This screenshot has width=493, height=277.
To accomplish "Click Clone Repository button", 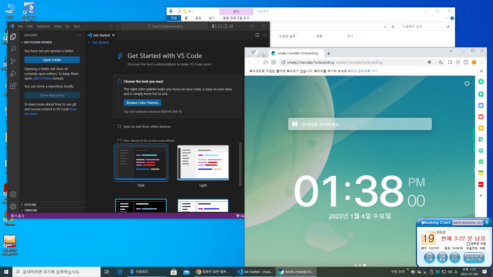I will pos(52,95).
